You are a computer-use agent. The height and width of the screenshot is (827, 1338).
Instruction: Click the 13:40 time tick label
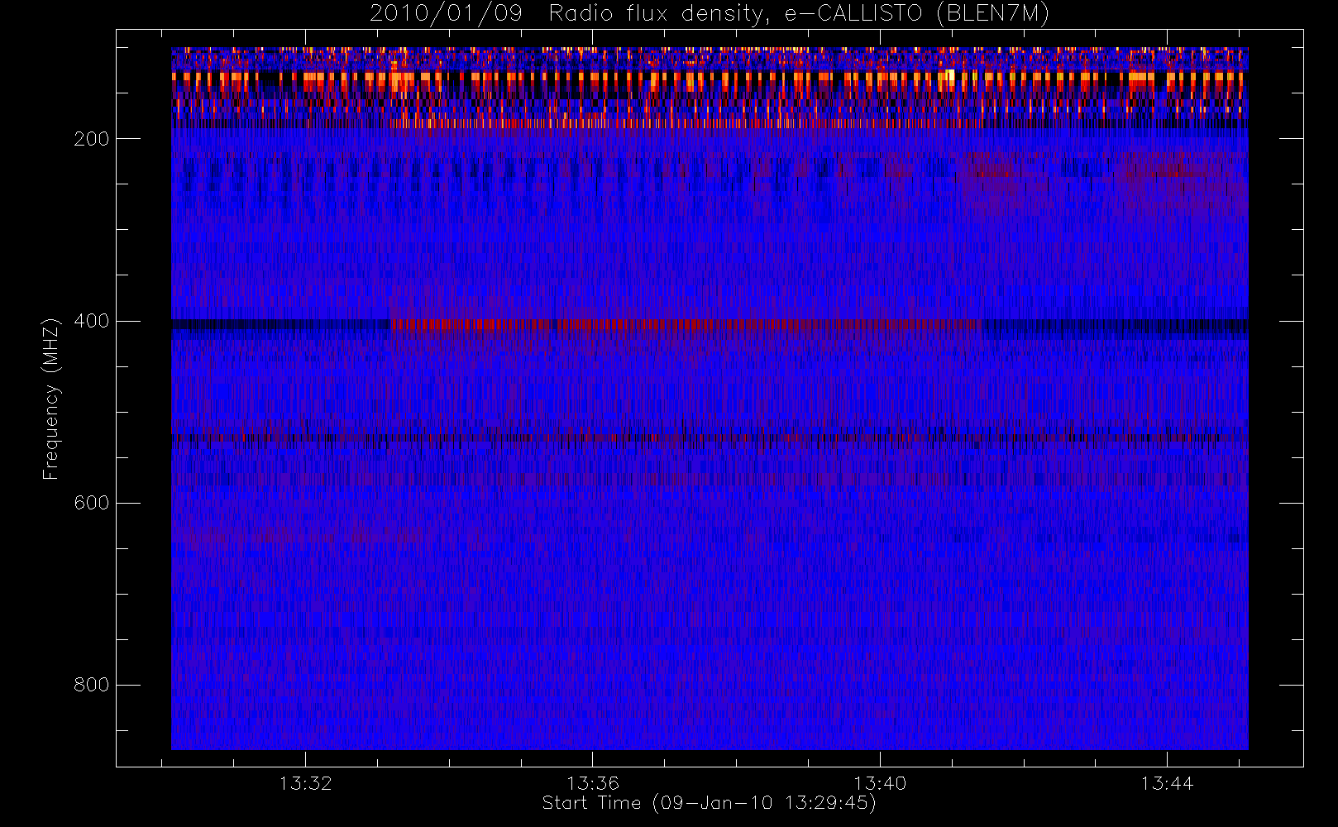880,783
